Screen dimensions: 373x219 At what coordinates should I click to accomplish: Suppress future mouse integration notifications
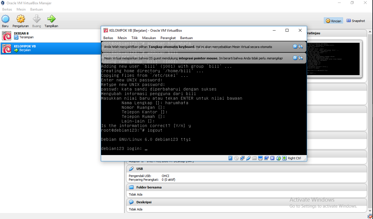[301, 58]
